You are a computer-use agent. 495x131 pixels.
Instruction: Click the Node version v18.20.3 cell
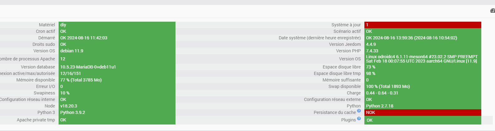(x=69, y=106)
